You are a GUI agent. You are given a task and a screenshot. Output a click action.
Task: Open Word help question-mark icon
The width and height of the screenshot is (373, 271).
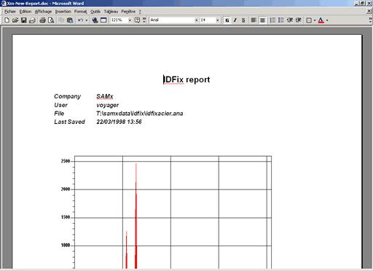[137, 20]
